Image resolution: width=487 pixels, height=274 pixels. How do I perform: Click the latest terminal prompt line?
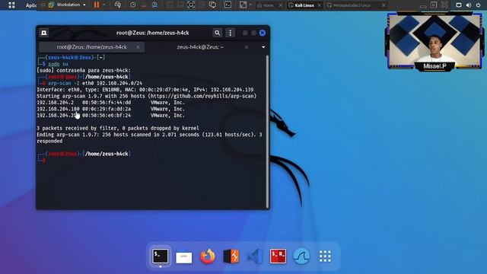pyautogui.click(x=84, y=157)
